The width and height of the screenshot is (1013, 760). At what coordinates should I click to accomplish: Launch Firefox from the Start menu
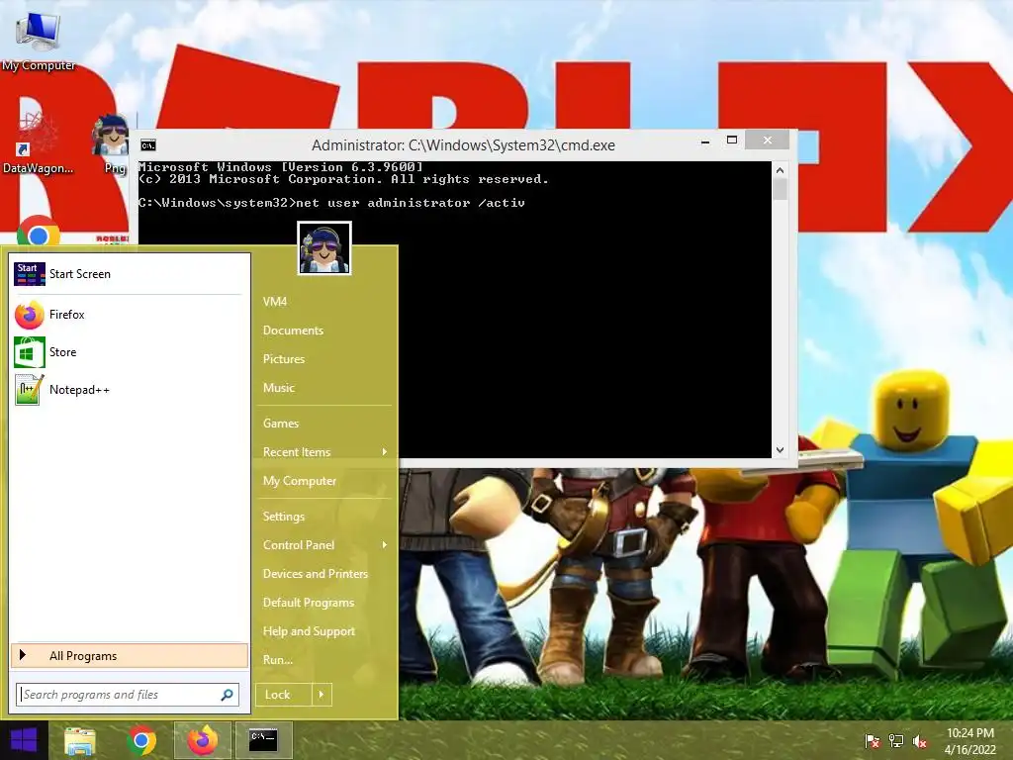coord(128,315)
